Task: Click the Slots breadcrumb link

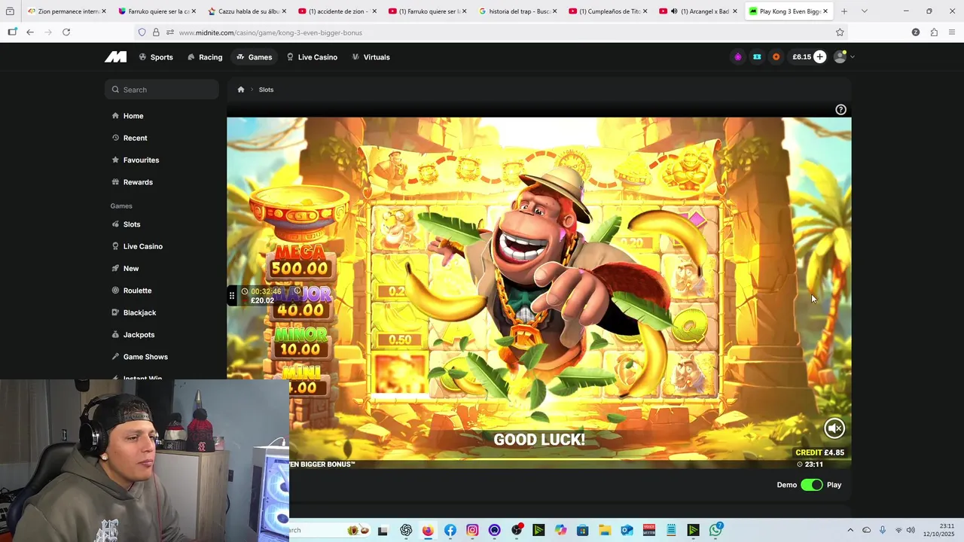Action: click(266, 90)
